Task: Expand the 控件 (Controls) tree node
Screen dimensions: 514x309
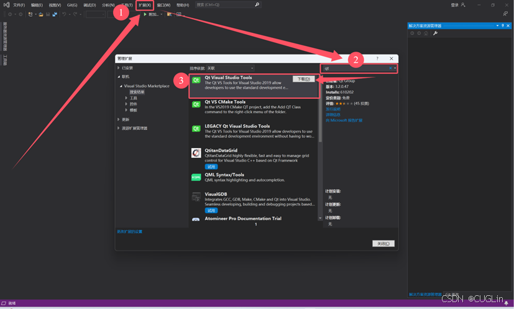Action: coord(126,104)
